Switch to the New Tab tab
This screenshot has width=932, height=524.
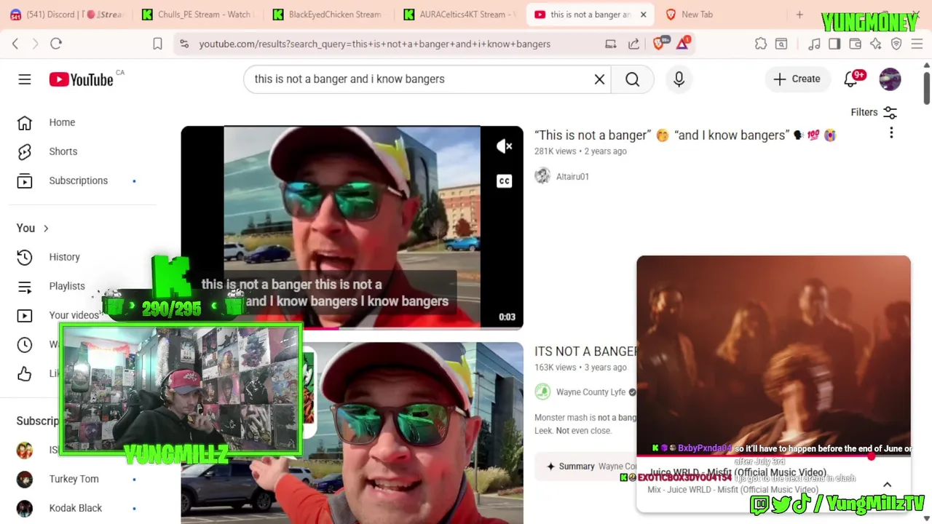click(690, 15)
